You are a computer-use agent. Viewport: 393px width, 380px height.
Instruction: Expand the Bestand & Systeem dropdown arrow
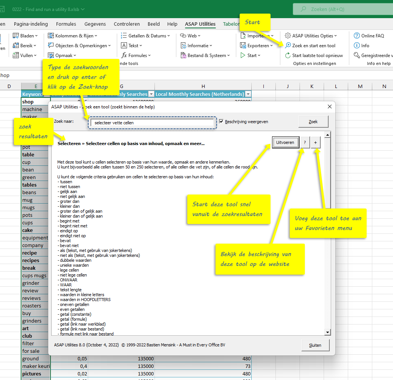(229, 56)
